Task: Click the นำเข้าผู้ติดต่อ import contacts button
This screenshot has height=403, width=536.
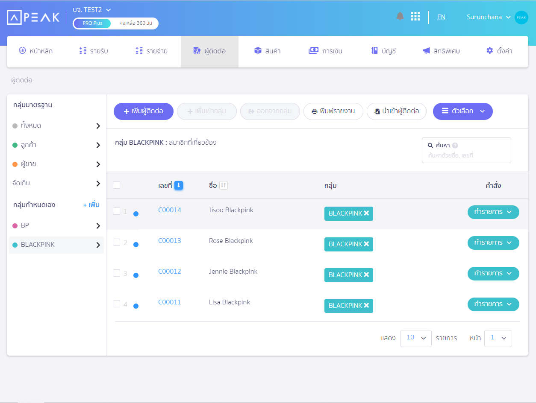Action: pyautogui.click(x=397, y=111)
